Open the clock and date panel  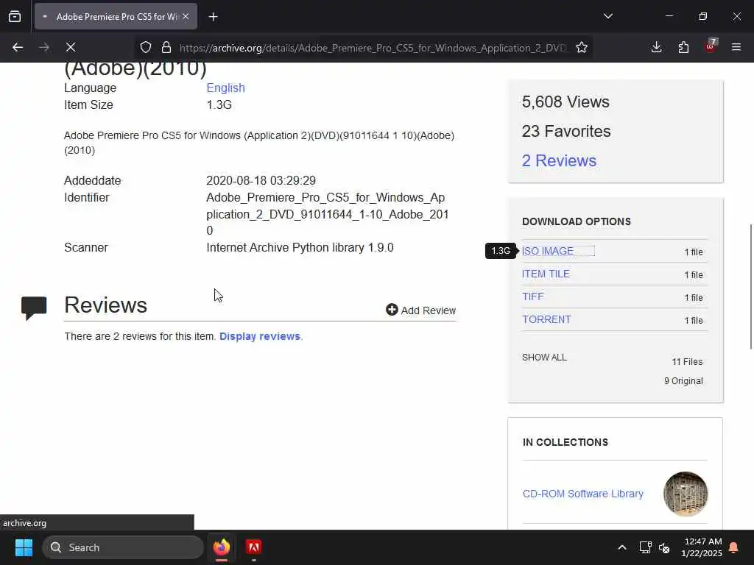[x=702, y=547]
